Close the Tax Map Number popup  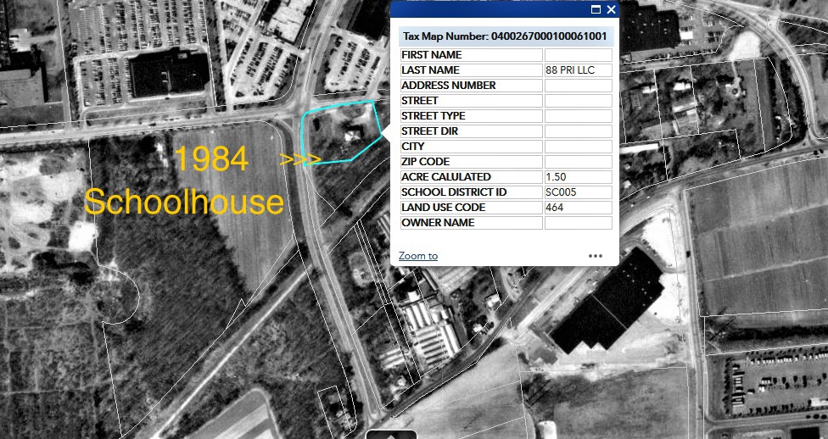(x=611, y=9)
